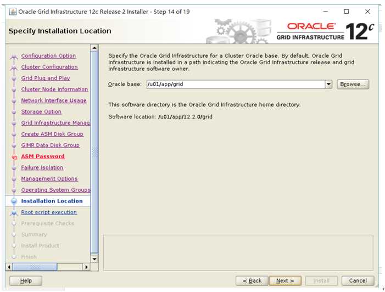The width and height of the screenshot is (385, 292).
Task: Open Grid Plug and Play step
Action: pos(46,78)
